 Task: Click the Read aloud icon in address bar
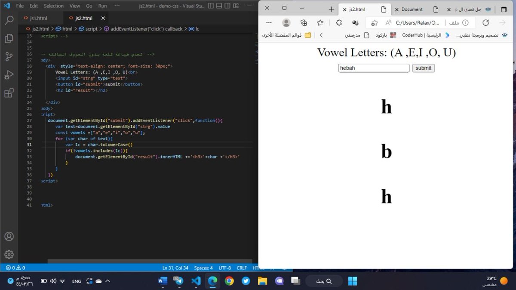[388, 23]
